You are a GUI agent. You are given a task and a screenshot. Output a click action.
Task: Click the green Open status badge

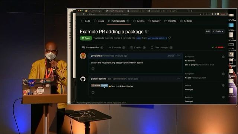click(x=86, y=38)
